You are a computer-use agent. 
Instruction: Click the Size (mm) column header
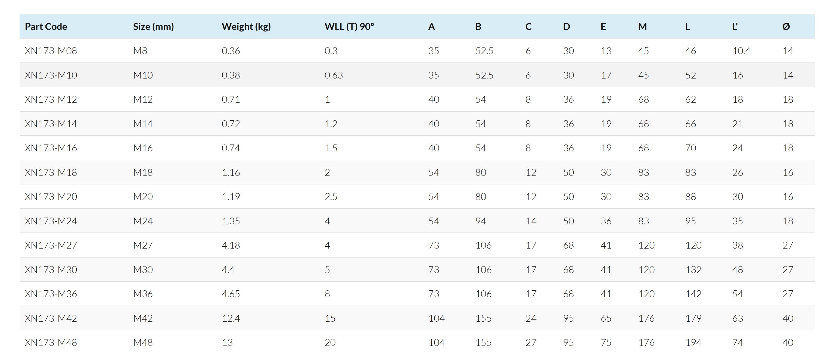[x=153, y=27]
